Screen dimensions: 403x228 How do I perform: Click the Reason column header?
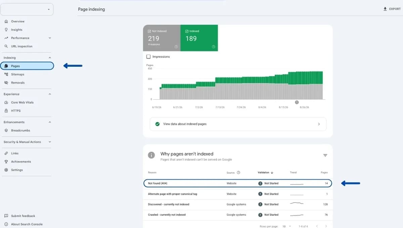pos(152,173)
